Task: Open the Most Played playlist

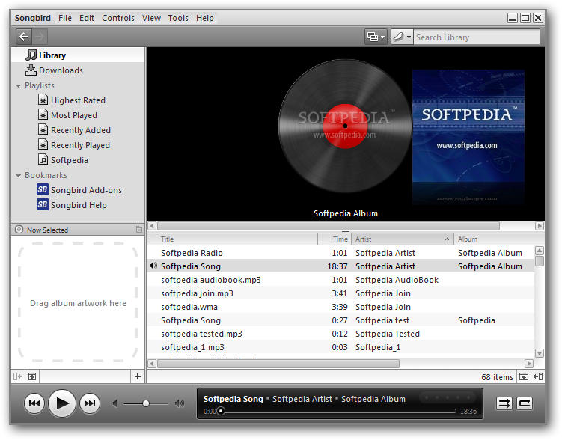Action: tap(74, 115)
